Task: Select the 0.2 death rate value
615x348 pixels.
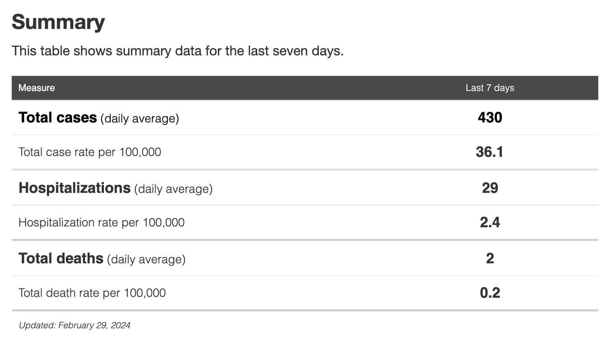Action: (x=490, y=293)
